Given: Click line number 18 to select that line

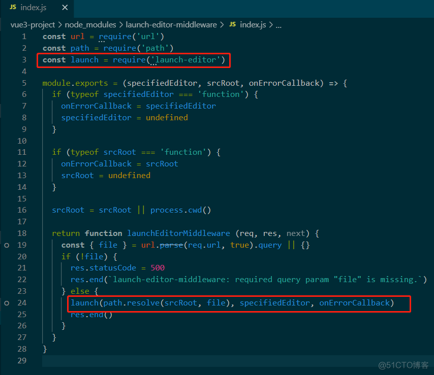Looking at the screenshot, I should pyautogui.click(x=22, y=233).
